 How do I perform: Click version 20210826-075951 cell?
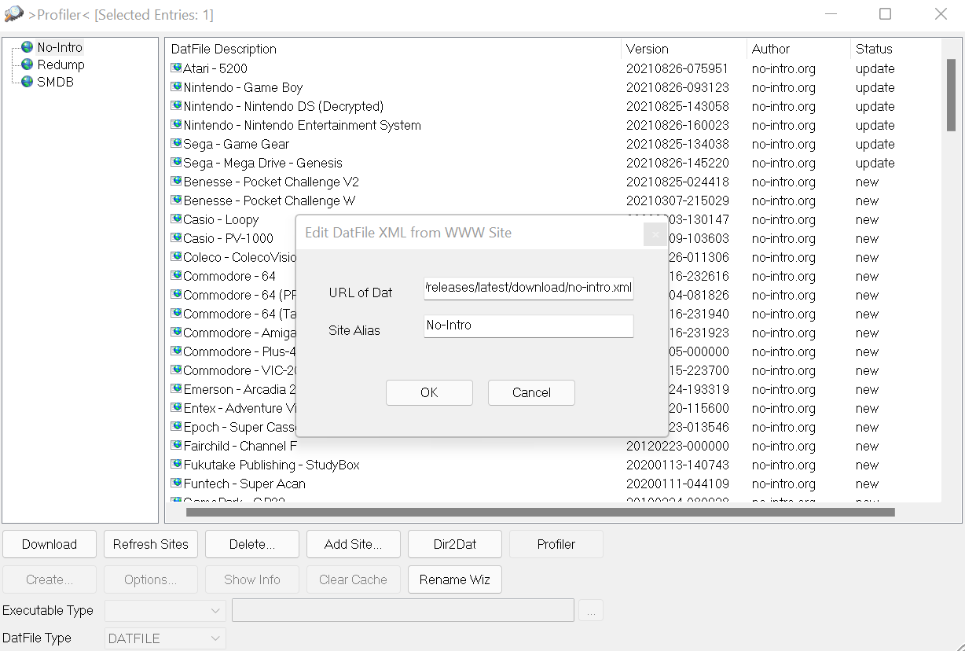coord(677,68)
